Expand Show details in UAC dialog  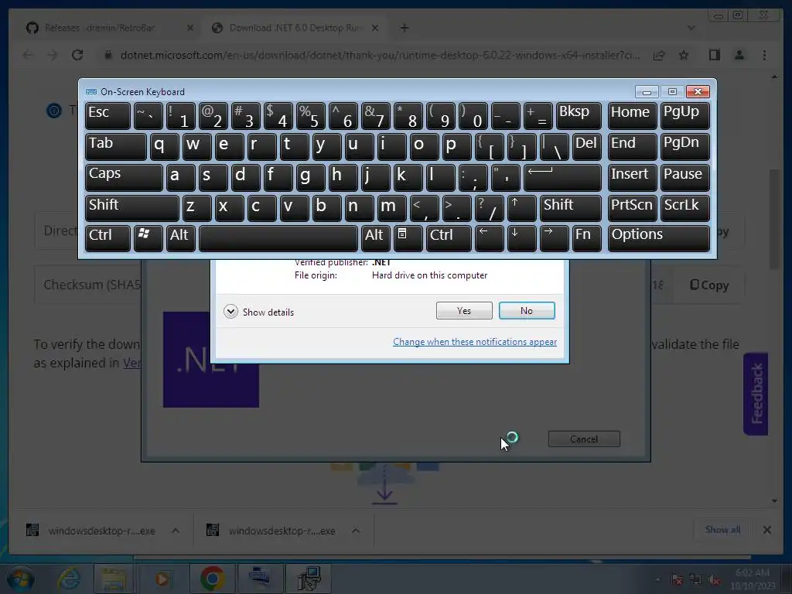click(x=258, y=312)
